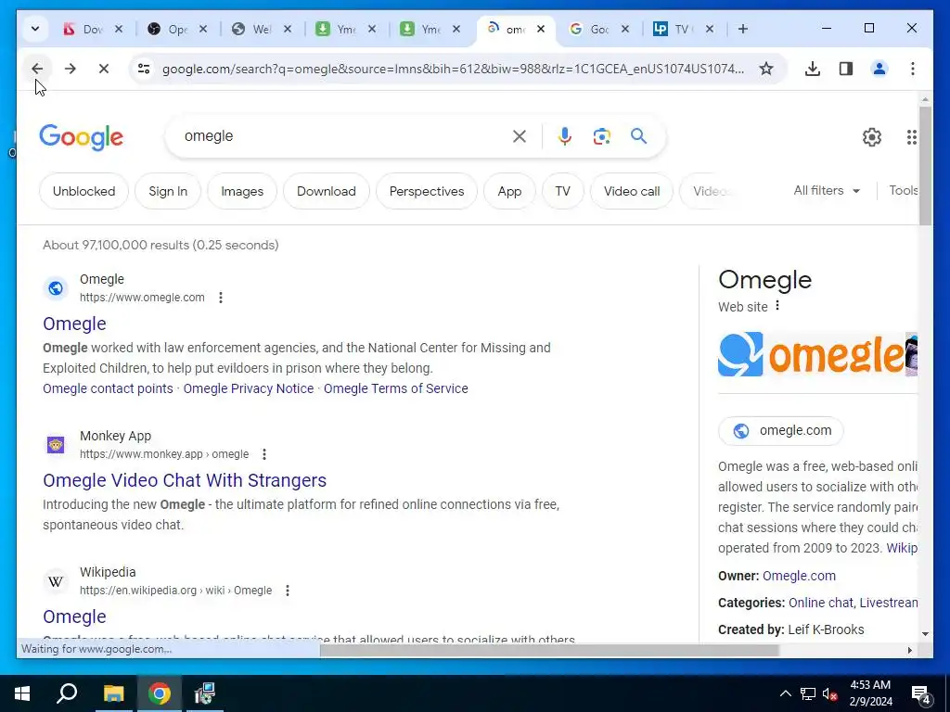The height and width of the screenshot is (712, 950).
Task: Open options for omegle.com result
Action: [221, 298]
